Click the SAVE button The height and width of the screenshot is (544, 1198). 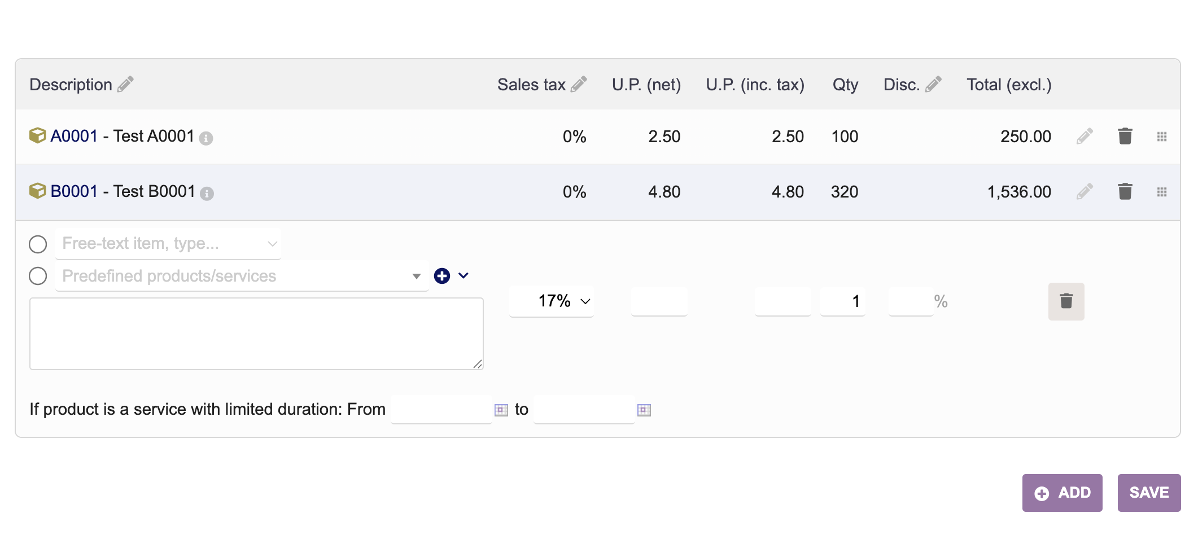(1149, 493)
